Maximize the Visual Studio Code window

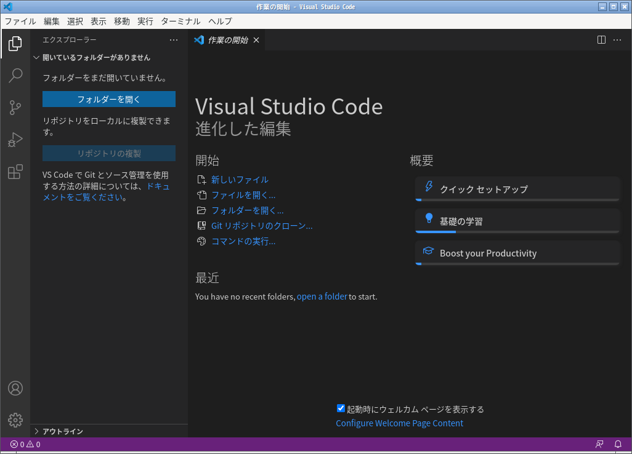pyautogui.click(x=614, y=7)
